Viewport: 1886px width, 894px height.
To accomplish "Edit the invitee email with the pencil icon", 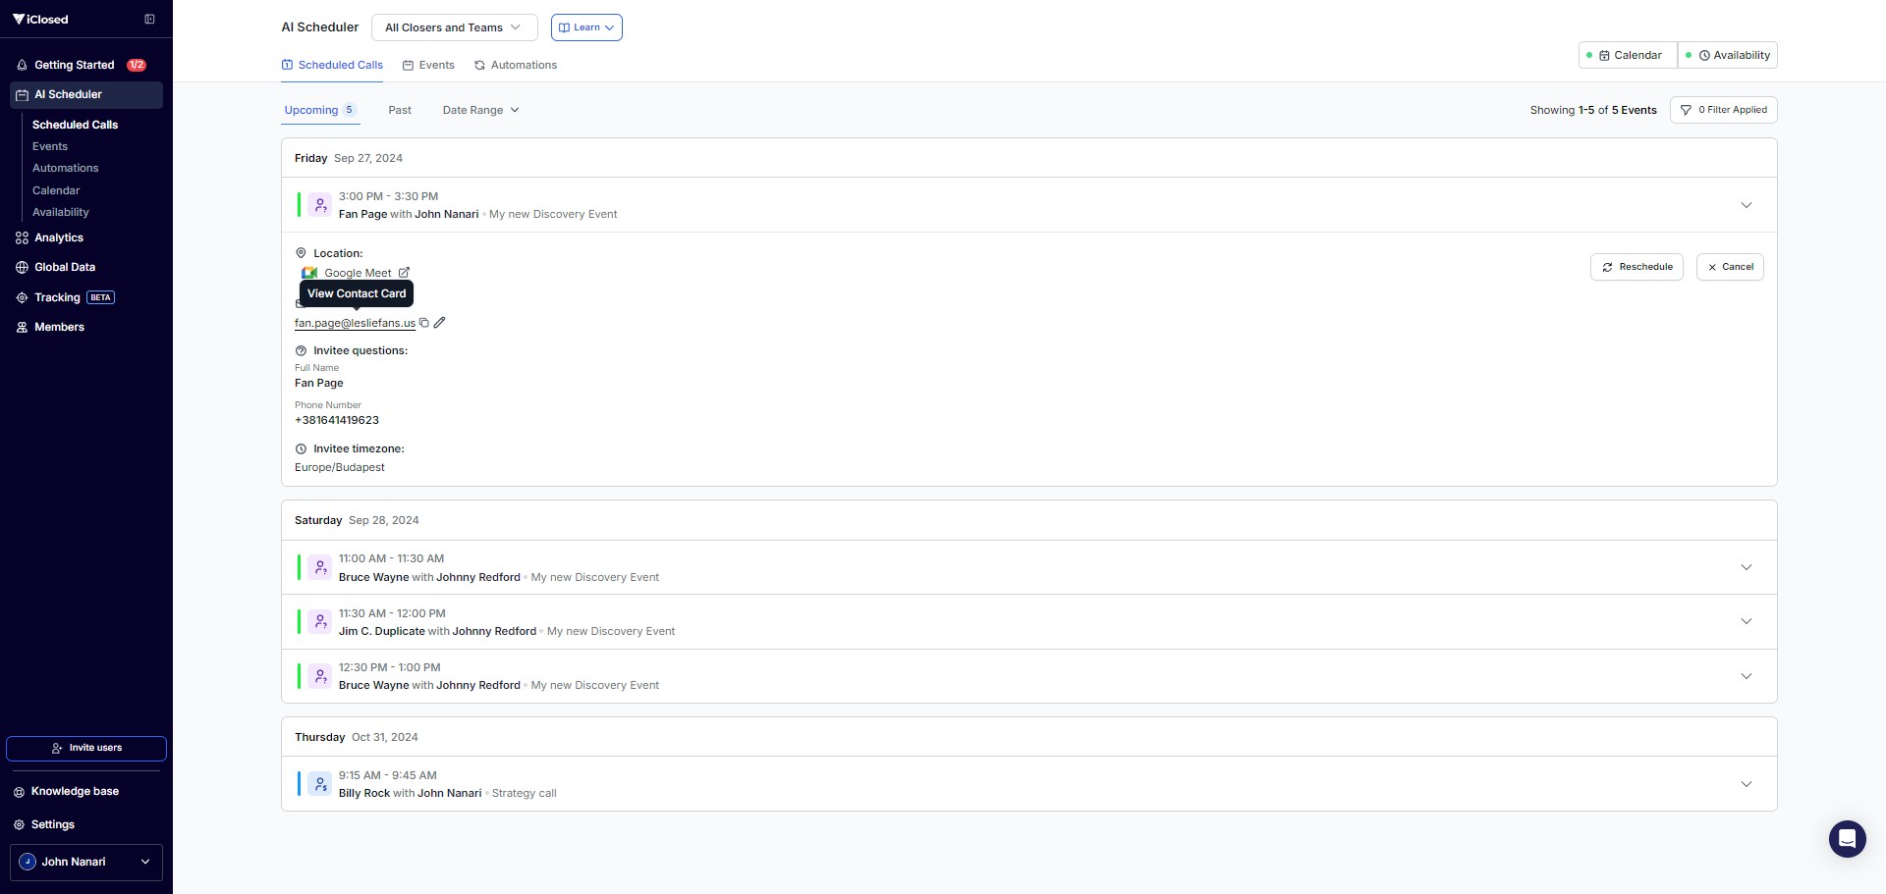I will point(440,322).
